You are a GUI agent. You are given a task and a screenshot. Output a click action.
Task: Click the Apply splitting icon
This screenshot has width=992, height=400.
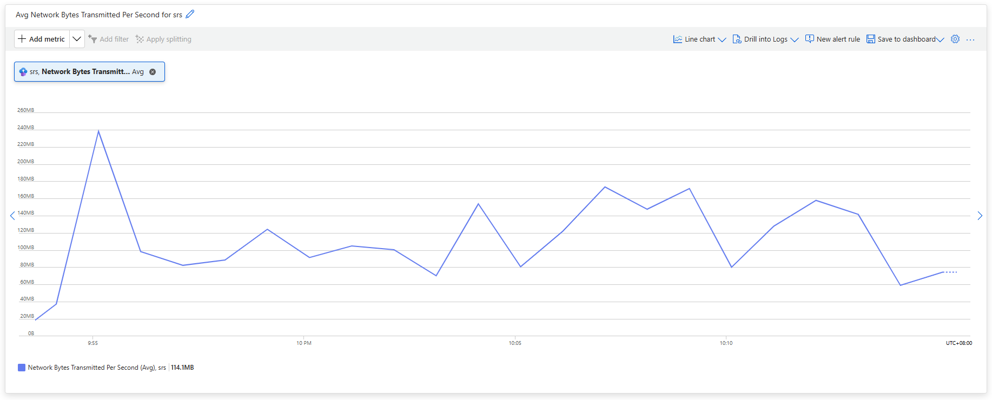140,39
